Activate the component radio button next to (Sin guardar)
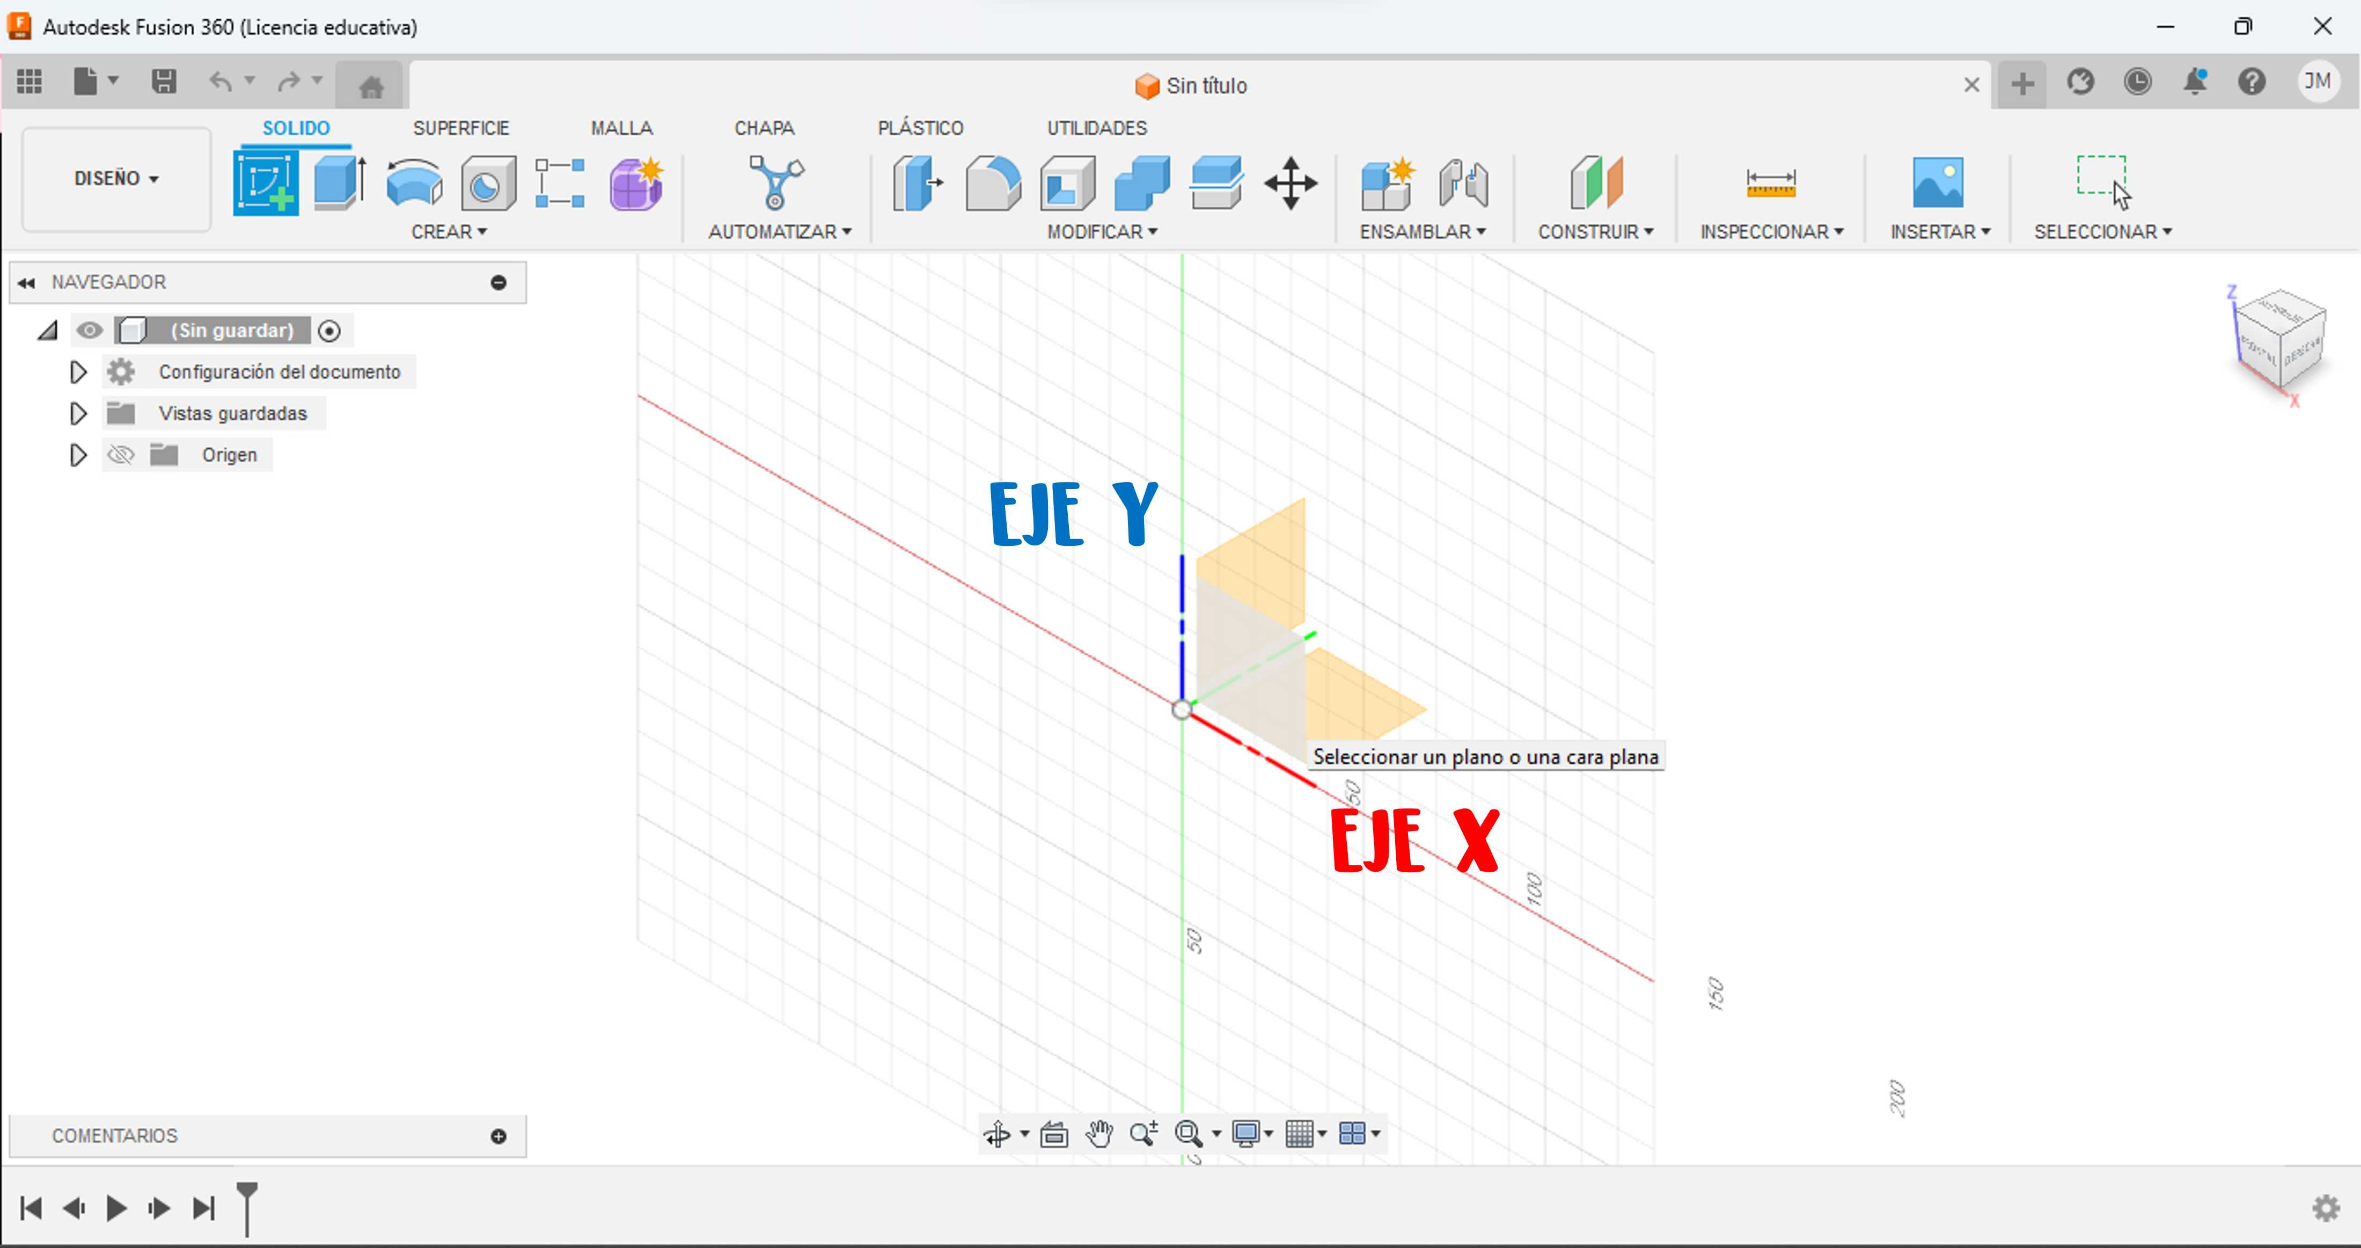Viewport: 2361px width, 1248px height. (x=329, y=331)
